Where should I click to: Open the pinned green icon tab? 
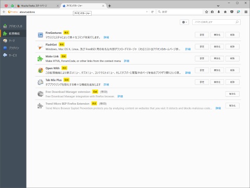[x=12, y=6]
